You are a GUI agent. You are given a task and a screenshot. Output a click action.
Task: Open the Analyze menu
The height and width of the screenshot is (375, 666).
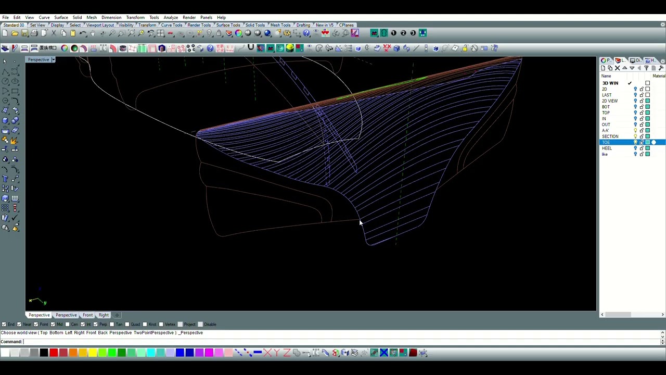point(171,18)
